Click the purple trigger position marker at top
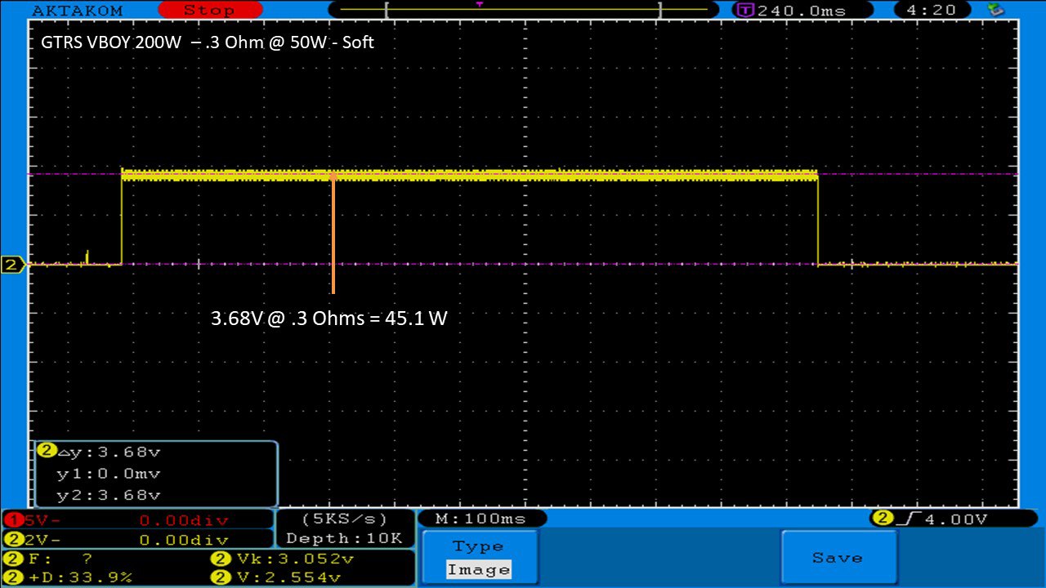The image size is (1046, 588). pos(480,4)
